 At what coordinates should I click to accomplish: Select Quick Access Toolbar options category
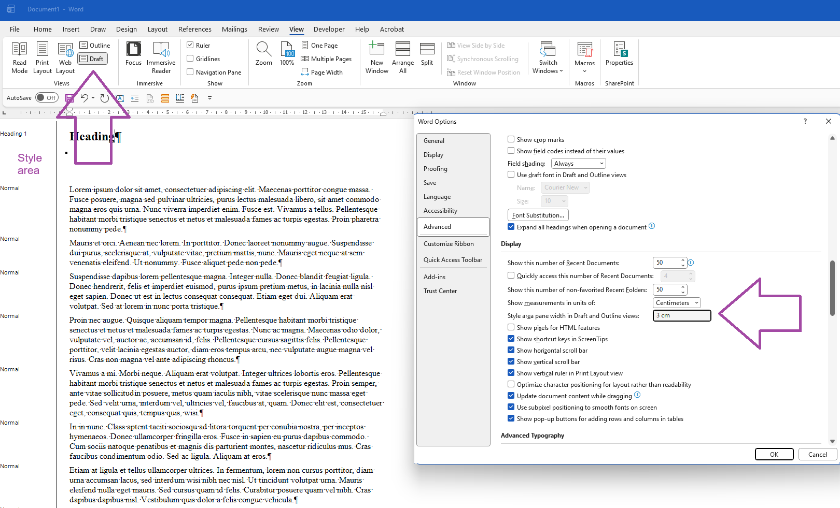point(453,260)
